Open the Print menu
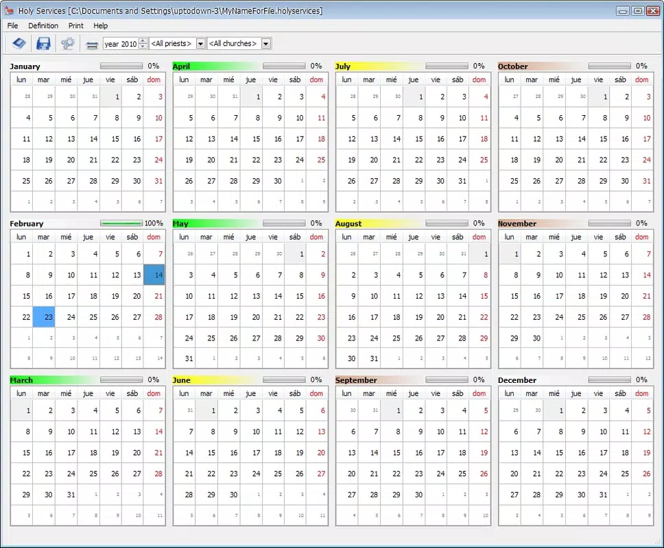Image resolution: width=664 pixels, height=548 pixels. click(x=76, y=25)
